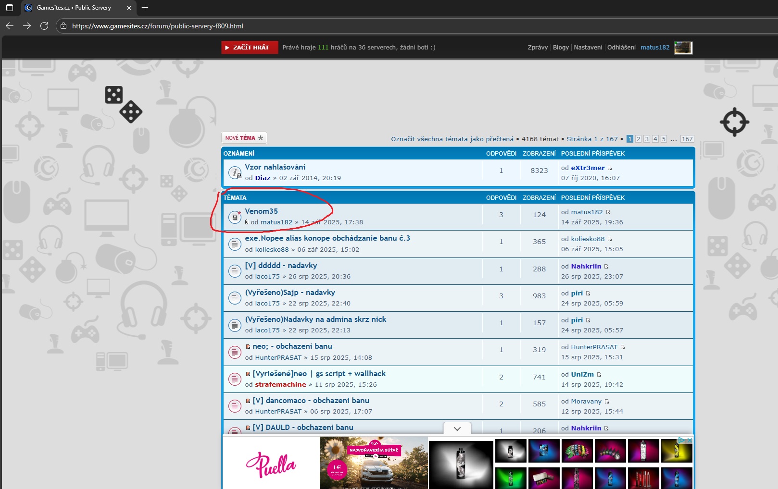Open Zprávy in the top menu
778x489 pixels.
coord(538,48)
